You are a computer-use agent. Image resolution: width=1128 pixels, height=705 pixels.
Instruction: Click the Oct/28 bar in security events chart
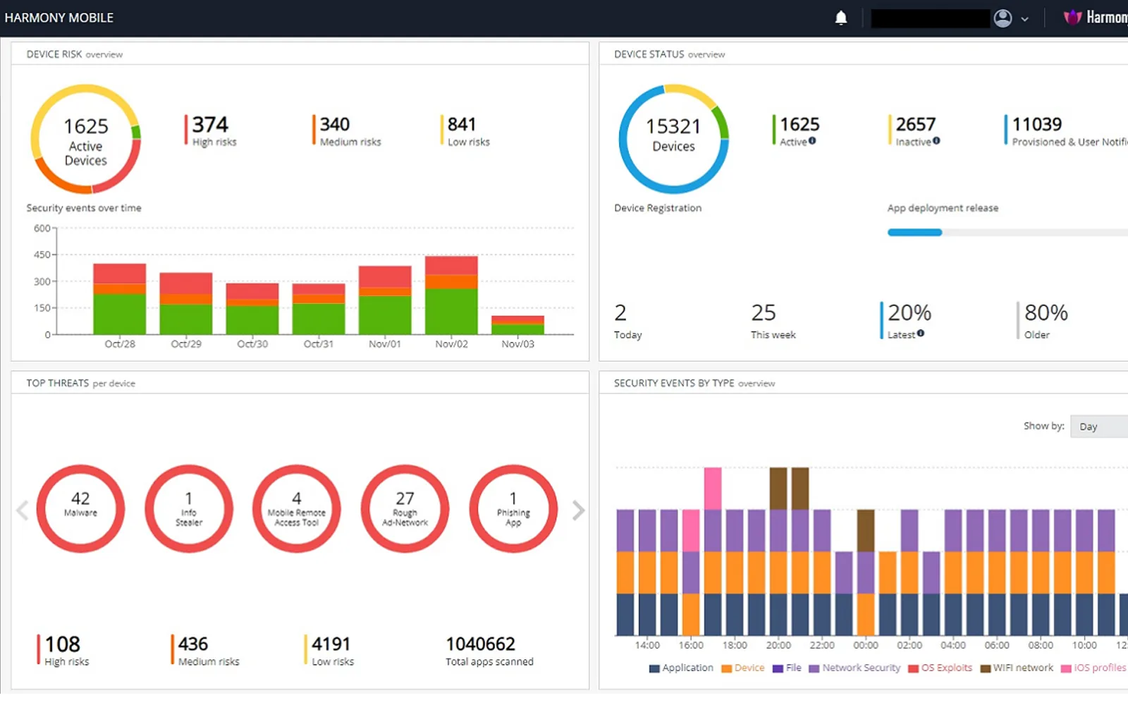120,299
